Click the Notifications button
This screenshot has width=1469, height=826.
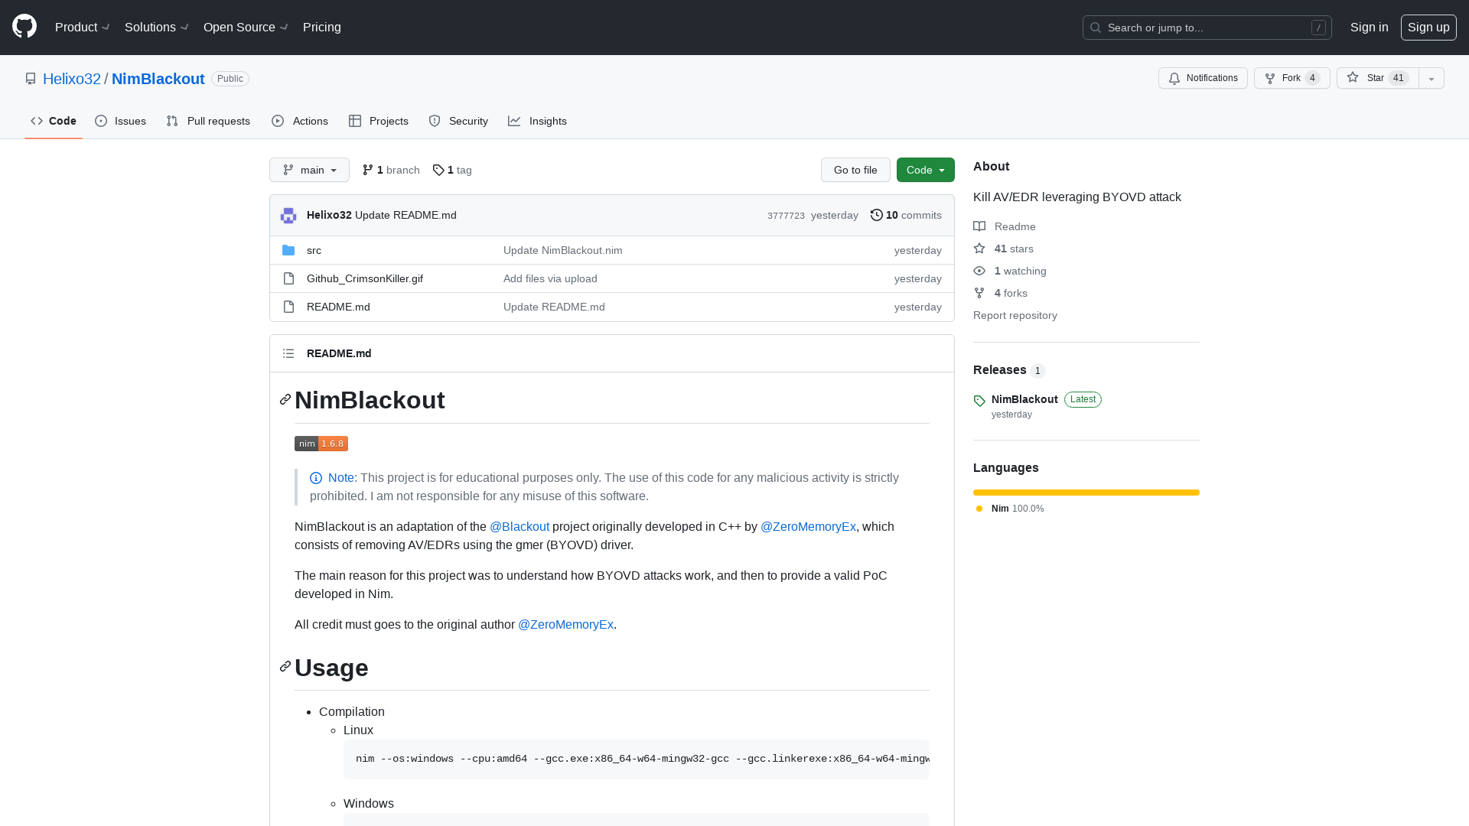coord(1203,78)
